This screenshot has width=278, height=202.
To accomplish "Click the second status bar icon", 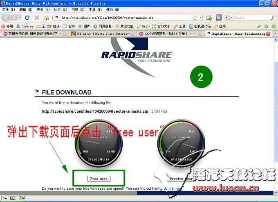I will click(13, 197).
